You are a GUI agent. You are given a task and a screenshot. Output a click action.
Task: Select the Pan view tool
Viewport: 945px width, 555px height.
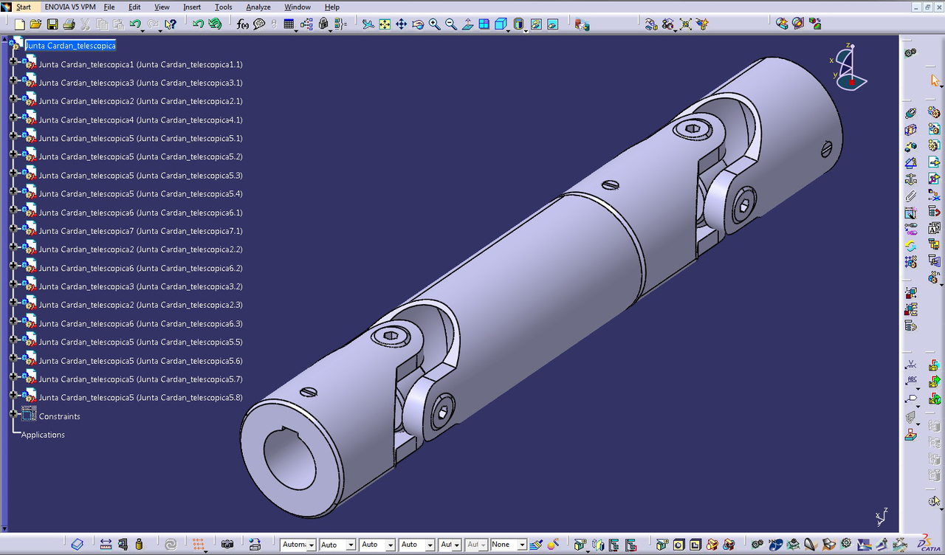click(402, 24)
